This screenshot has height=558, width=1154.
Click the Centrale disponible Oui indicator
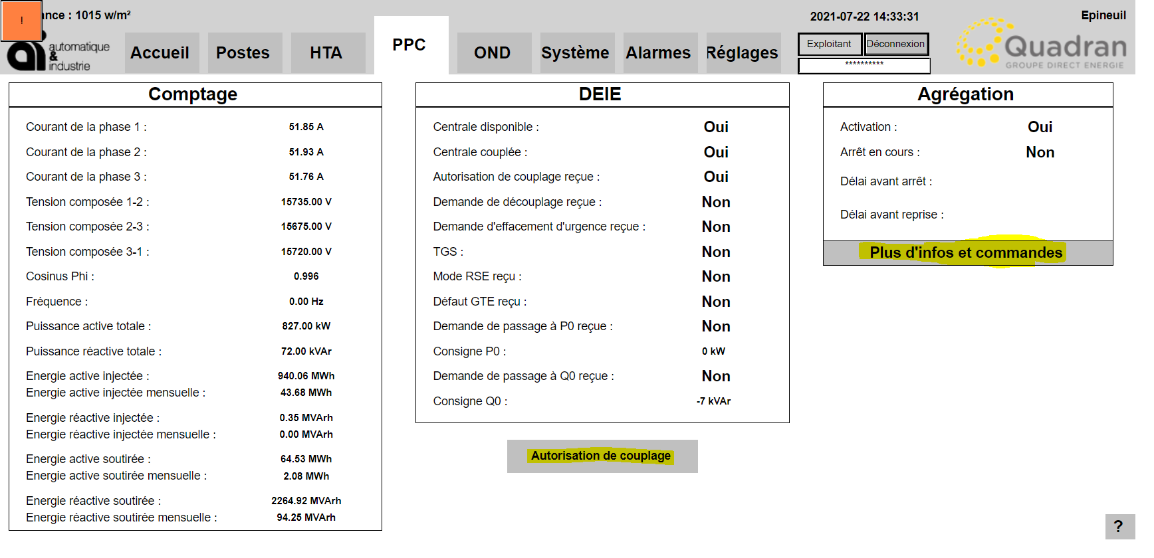point(716,127)
